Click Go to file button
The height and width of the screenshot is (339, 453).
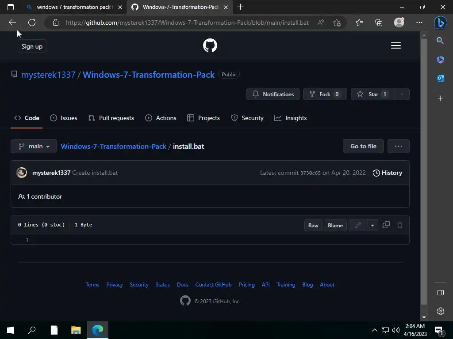click(x=363, y=146)
